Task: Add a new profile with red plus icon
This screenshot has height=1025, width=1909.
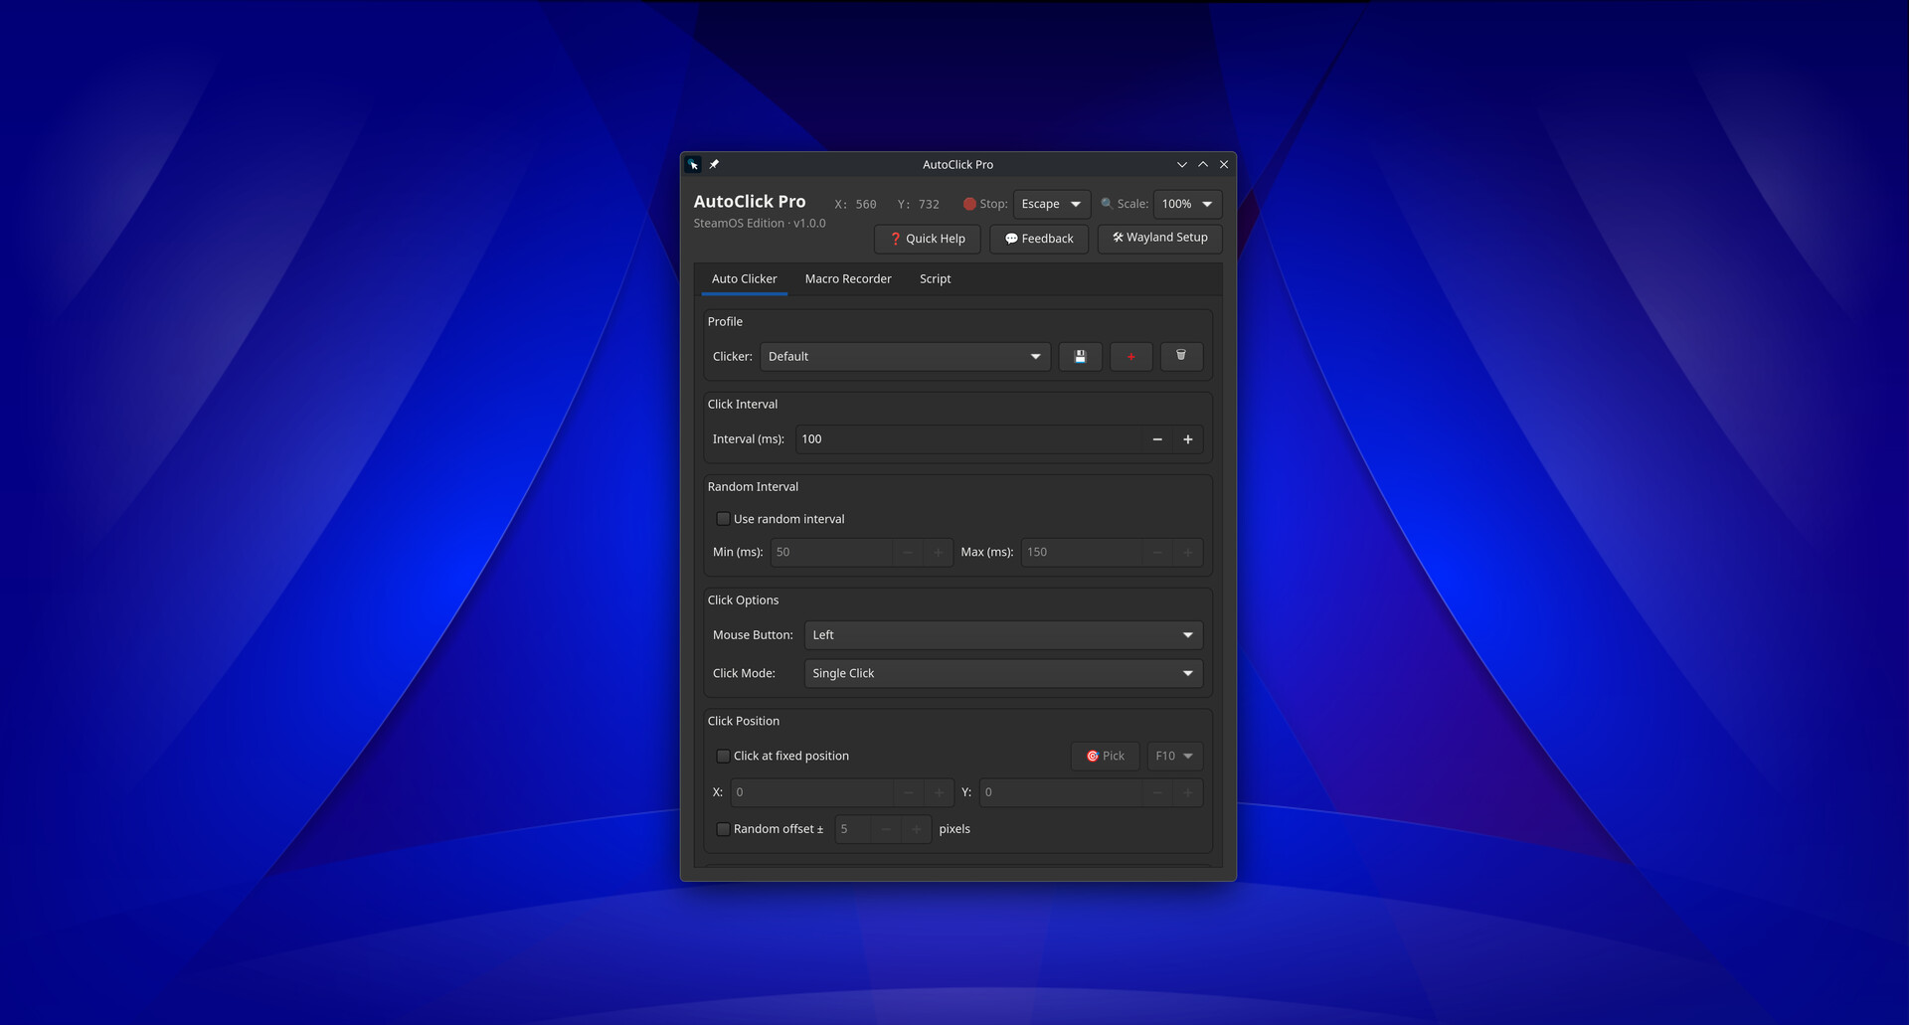Action: click(1130, 356)
